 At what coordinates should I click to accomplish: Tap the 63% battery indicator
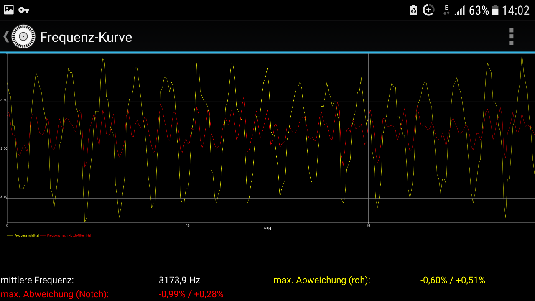(x=484, y=10)
